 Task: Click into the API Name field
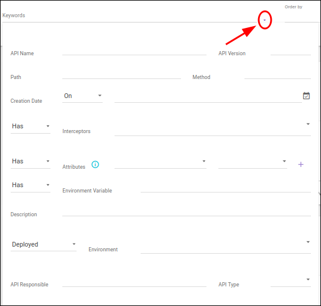(x=134, y=51)
